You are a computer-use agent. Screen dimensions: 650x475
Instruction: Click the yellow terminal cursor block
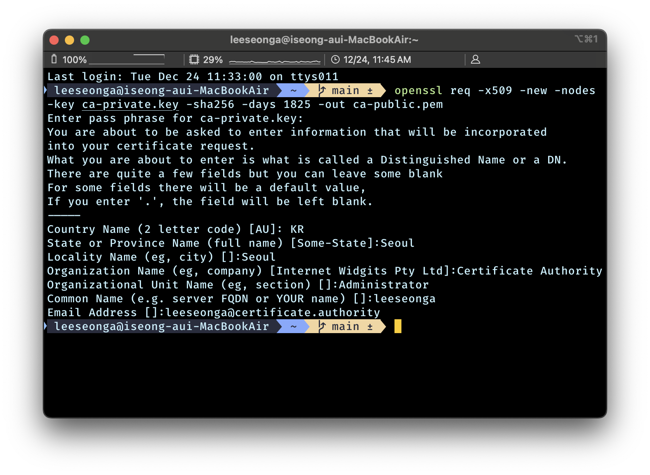click(x=398, y=326)
